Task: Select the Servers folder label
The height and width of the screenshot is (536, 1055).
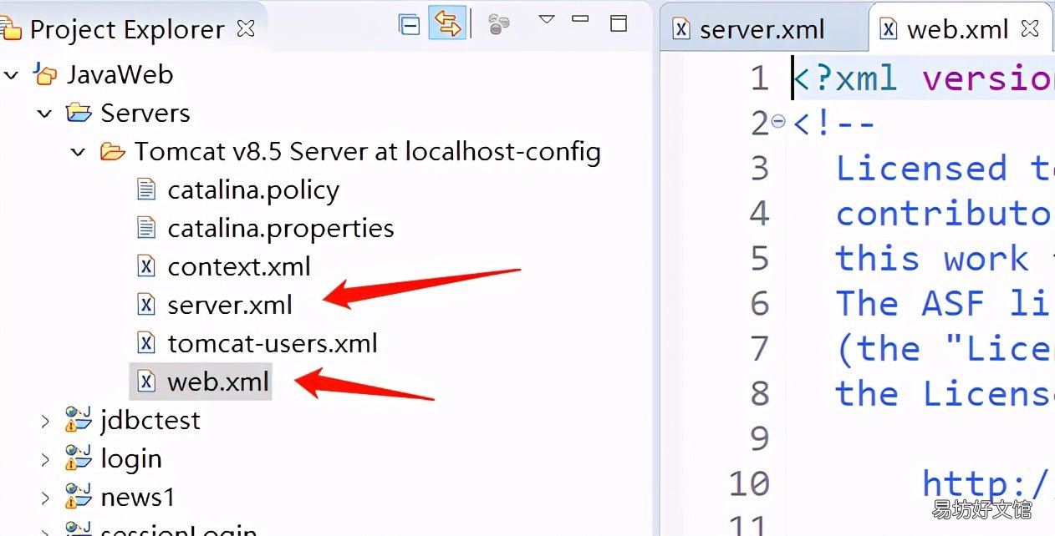Action: [145, 113]
